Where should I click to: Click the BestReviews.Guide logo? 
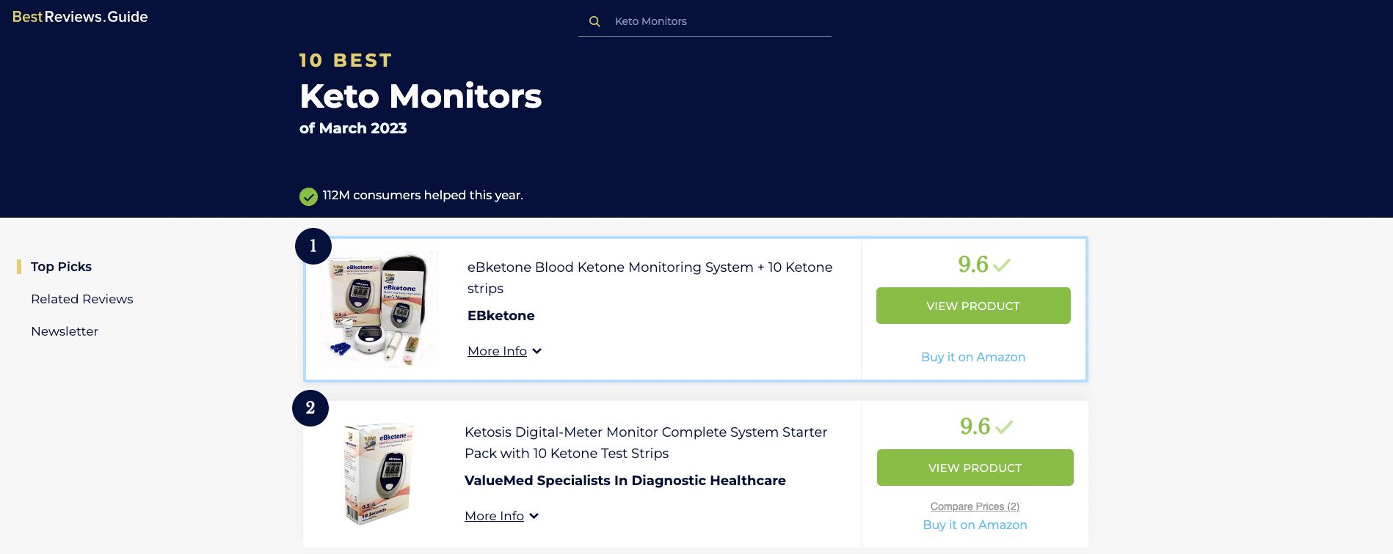[x=80, y=17]
